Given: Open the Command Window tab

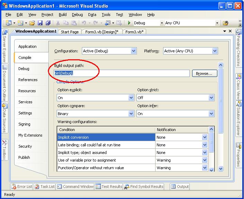Looking at the screenshot, I should (75, 187).
